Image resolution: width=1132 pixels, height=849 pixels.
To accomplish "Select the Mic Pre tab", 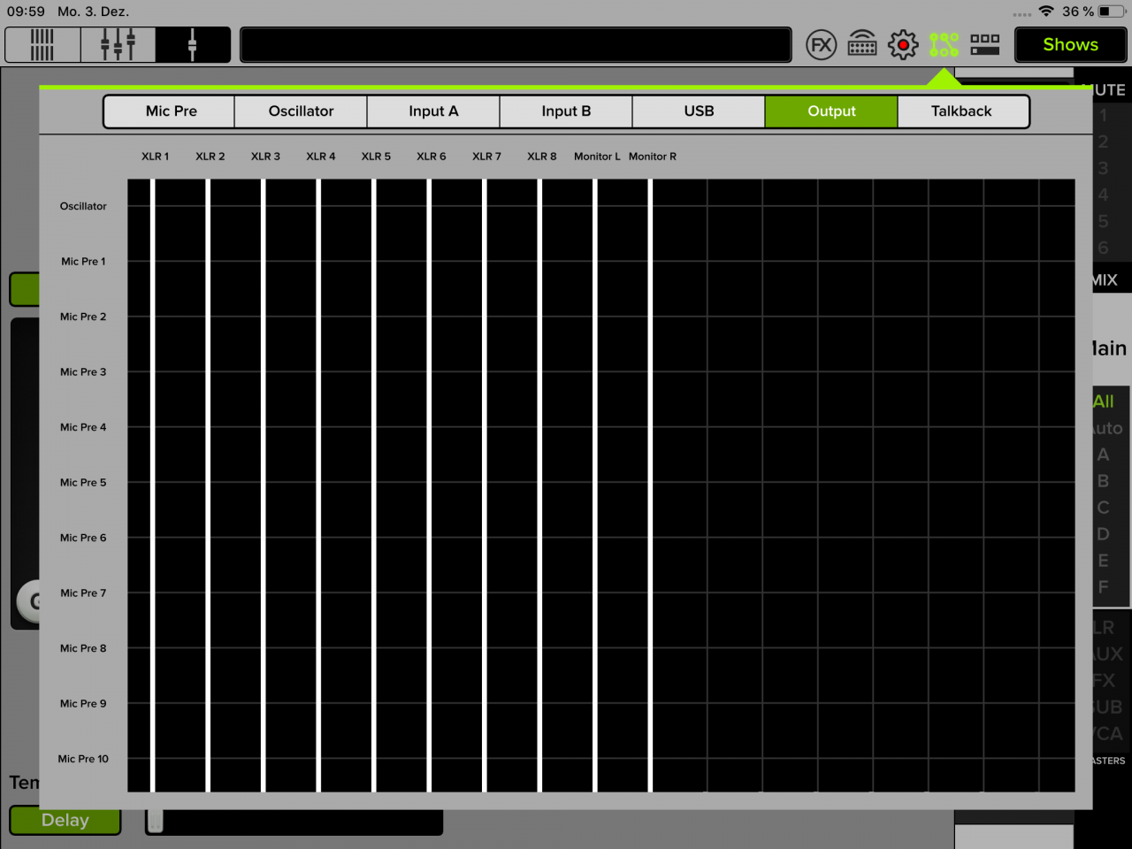I will coord(169,111).
